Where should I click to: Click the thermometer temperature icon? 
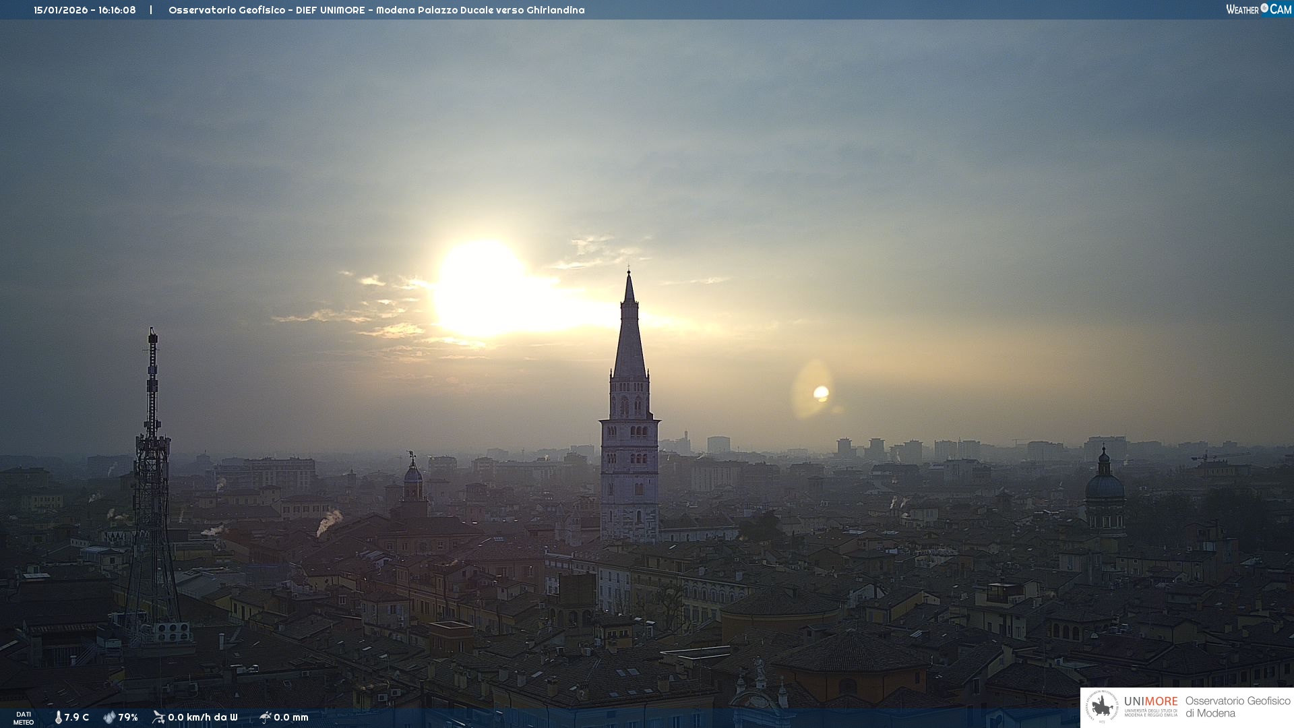click(x=59, y=717)
